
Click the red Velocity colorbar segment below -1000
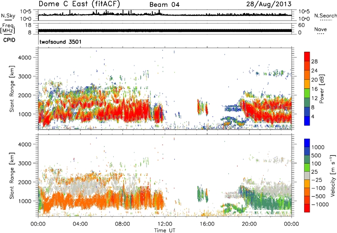click(307, 208)
